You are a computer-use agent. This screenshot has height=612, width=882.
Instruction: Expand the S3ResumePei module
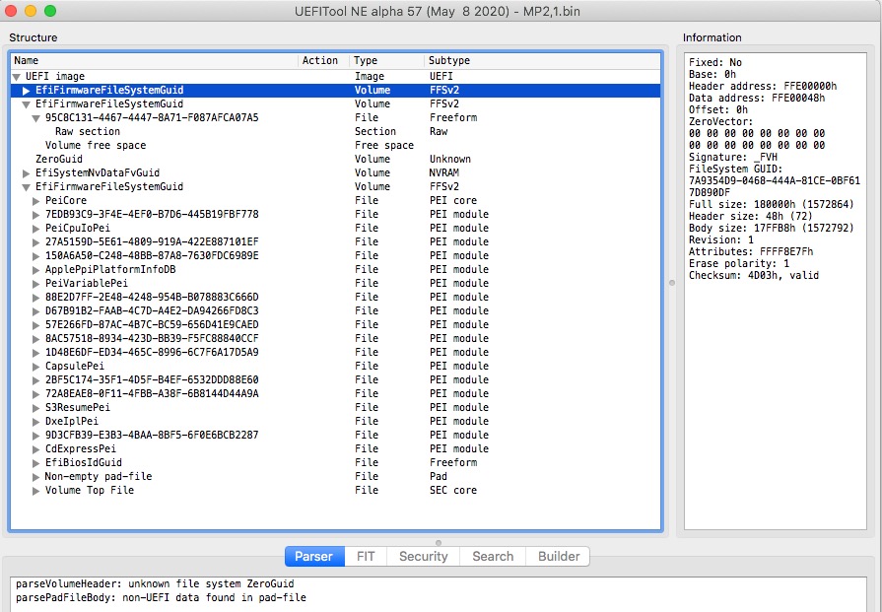point(36,408)
